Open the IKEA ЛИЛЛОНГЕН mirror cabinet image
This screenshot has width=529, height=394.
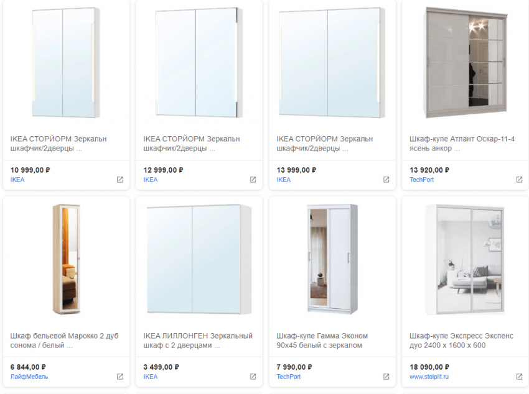point(199,259)
